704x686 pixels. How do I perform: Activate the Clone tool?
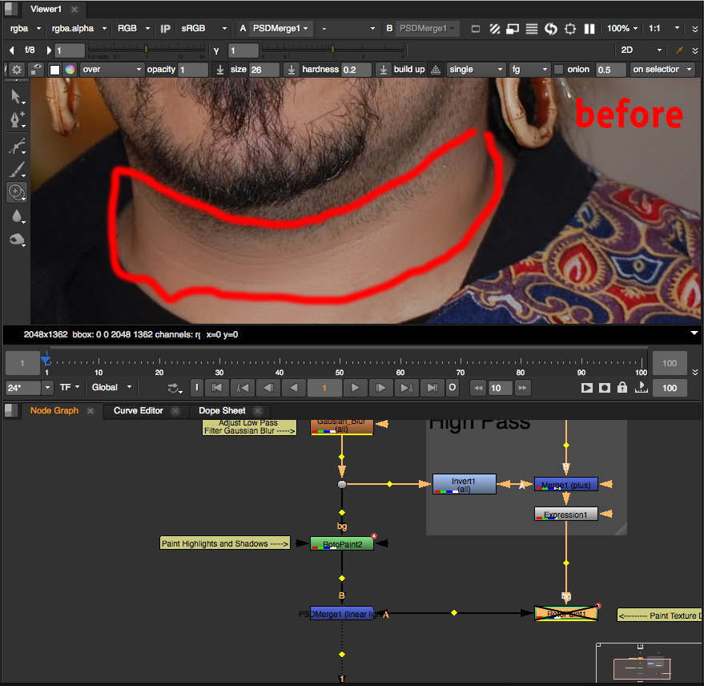tap(16, 192)
